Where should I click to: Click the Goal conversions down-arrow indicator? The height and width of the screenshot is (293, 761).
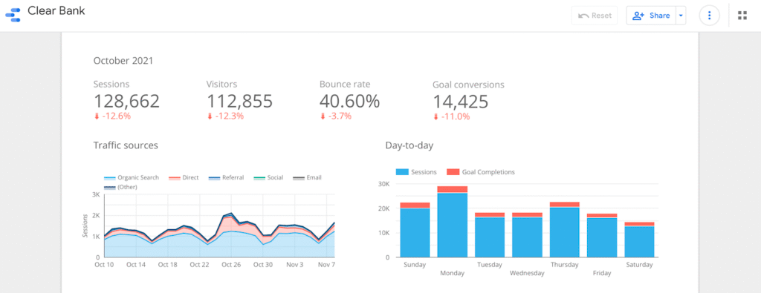(435, 116)
